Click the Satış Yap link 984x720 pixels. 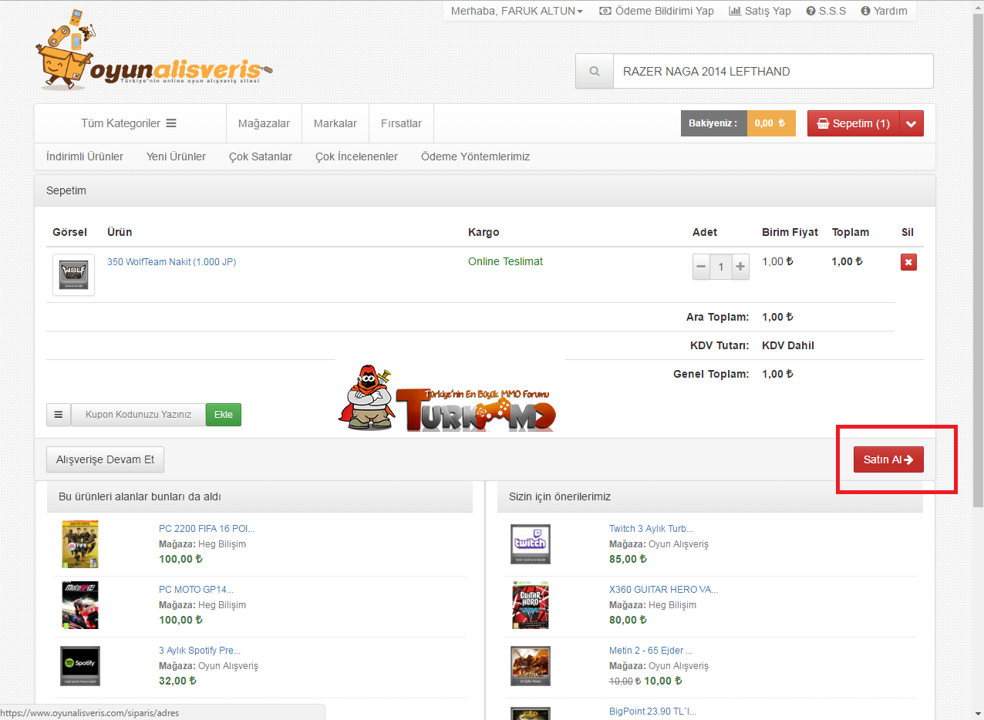click(x=760, y=11)
